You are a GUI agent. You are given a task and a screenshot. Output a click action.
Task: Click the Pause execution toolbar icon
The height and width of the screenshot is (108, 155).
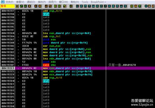pyautogui.click(x=40, y=6)
